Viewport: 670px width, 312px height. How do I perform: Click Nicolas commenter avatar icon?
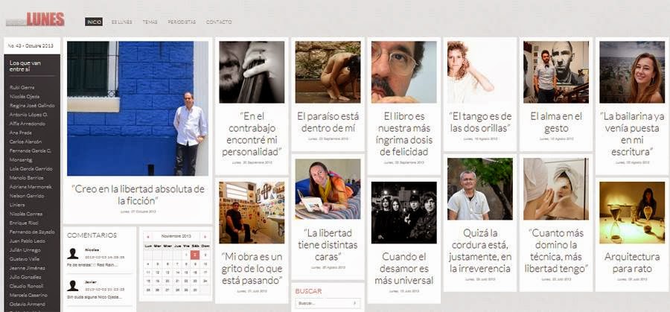click(73, 253)
